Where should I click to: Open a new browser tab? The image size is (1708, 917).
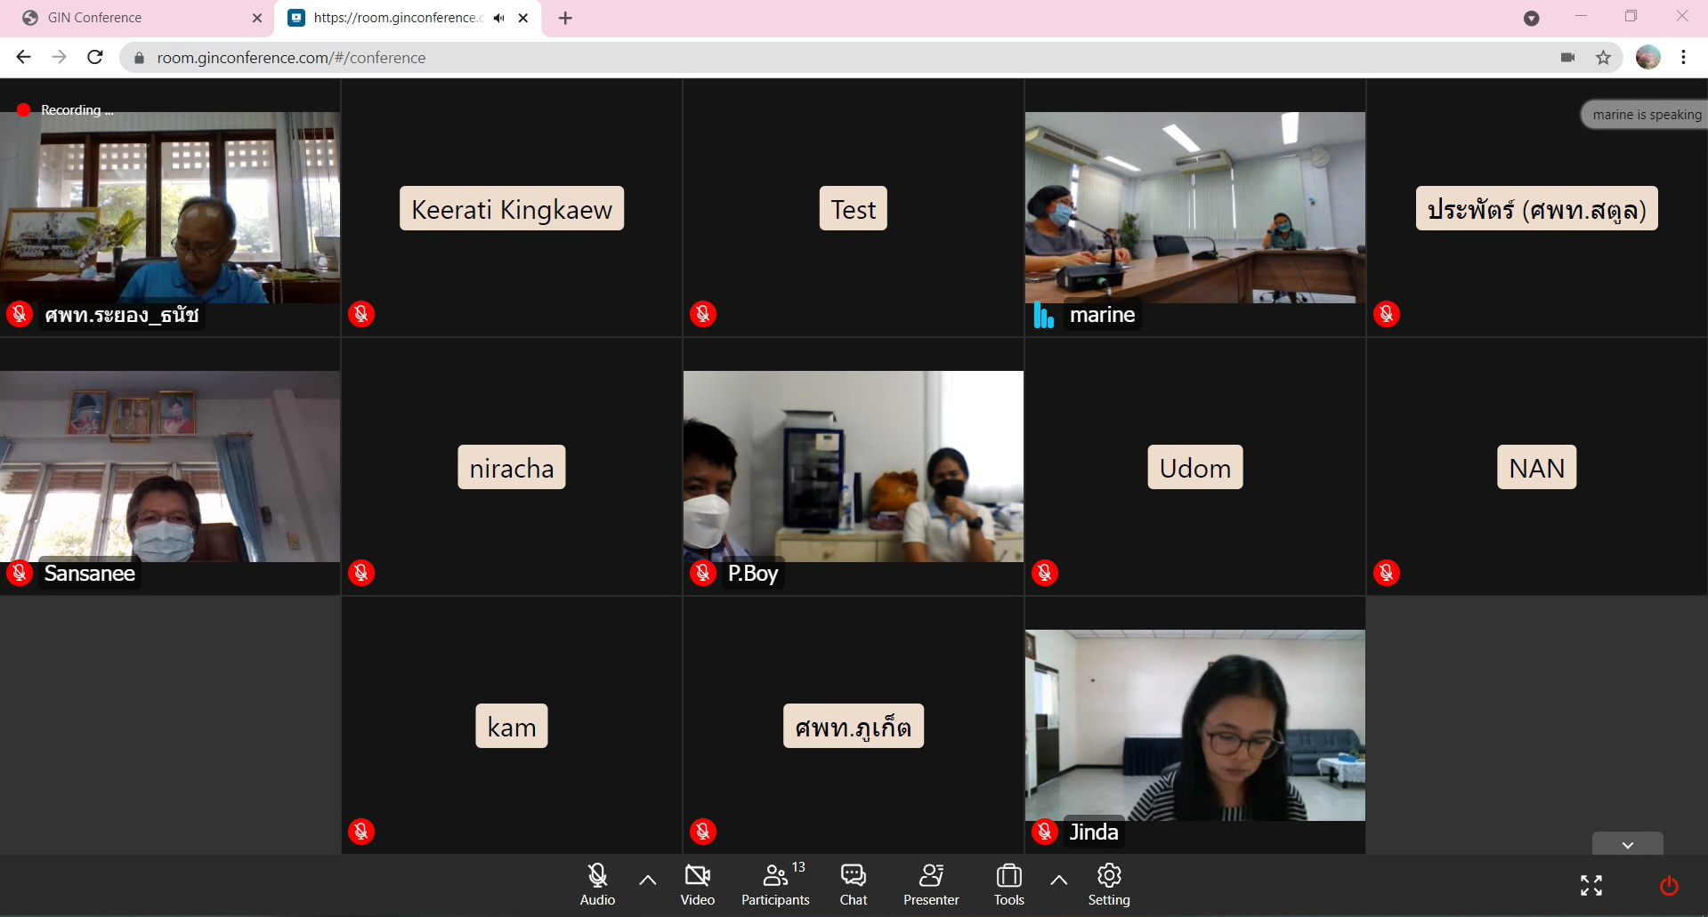[x=565, y=18]
